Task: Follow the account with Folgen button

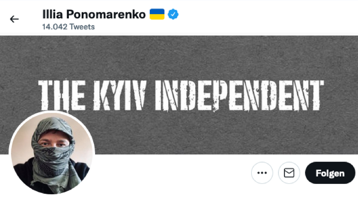Action: pos(330,173)
